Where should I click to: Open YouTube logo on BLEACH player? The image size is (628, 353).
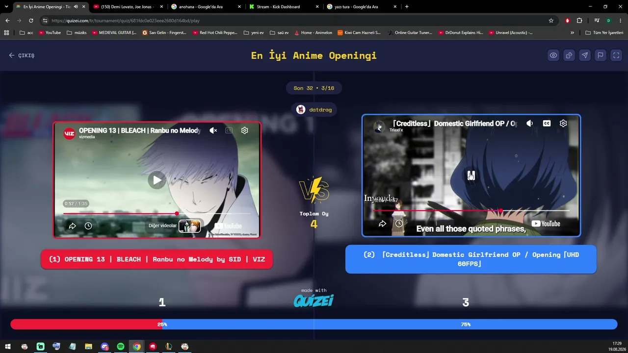pyautogui.click(x=228, y=226)
